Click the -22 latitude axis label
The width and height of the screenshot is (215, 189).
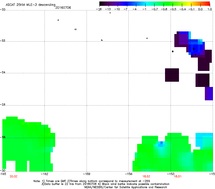(x=3, y=41)
